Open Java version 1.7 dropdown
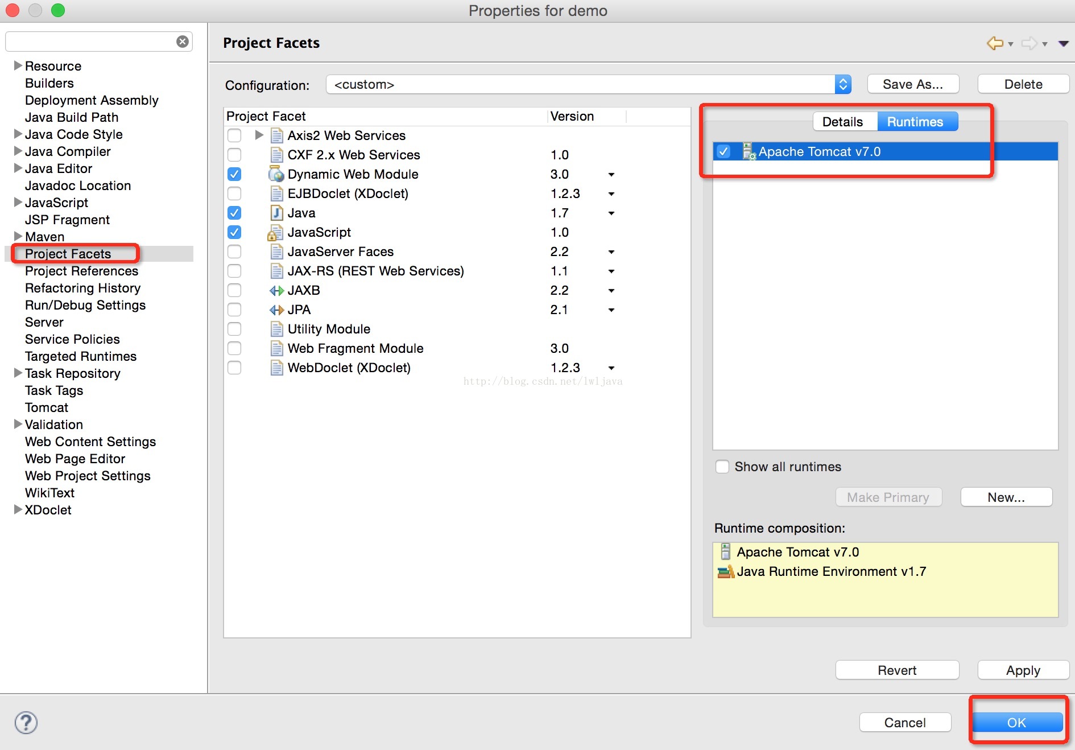Image resolution: width=1075 pixels, height=750 pixels. click(x=611, y=213)
